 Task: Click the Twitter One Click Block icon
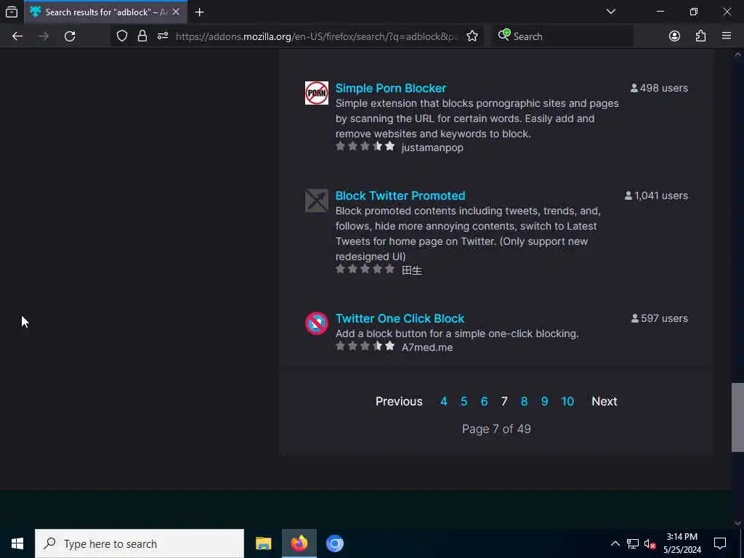[317, 323]
